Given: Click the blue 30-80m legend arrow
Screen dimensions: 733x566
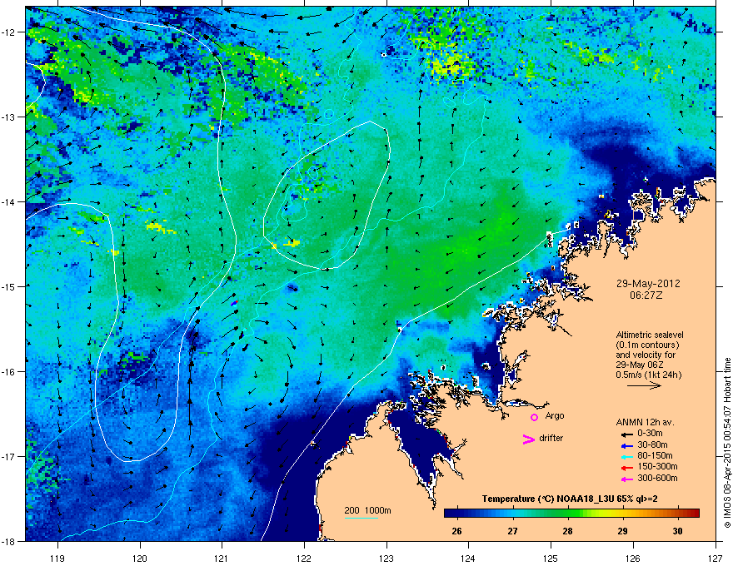Looking at the screenshot, I should tap(627, 445).
